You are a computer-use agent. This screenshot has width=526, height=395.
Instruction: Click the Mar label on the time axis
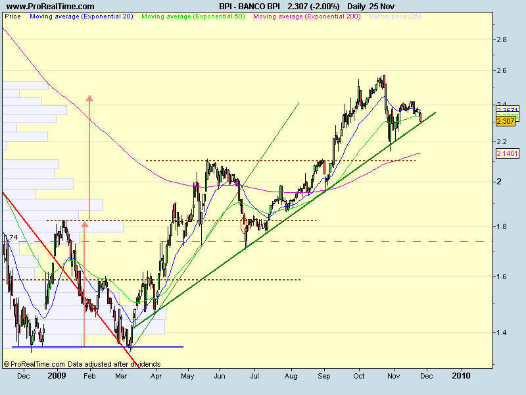point(121,376)
